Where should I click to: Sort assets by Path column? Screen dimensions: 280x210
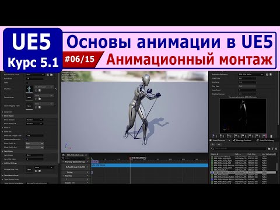[x=240, y=154]
